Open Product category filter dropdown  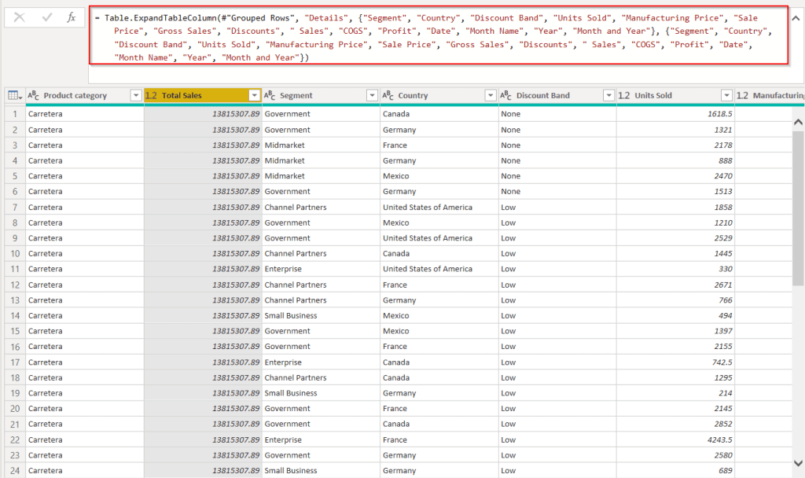(136, 95)
